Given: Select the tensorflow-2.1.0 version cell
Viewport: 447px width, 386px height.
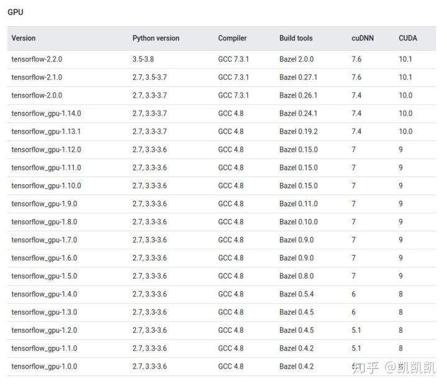Looking at the screenshot, I should [x=37, y=77].
